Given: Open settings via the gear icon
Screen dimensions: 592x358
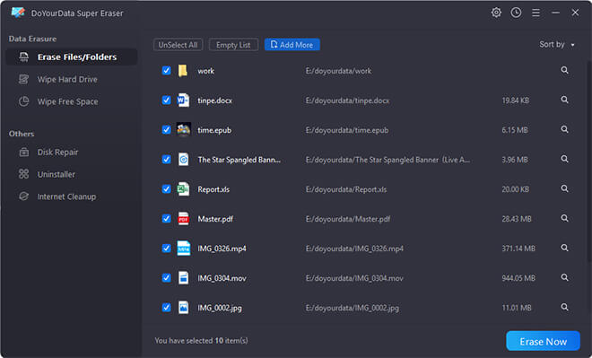Looking at the screenshot, I should click(496, 13).
